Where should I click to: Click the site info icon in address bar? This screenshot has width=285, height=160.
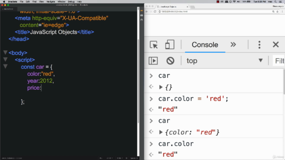159,12
